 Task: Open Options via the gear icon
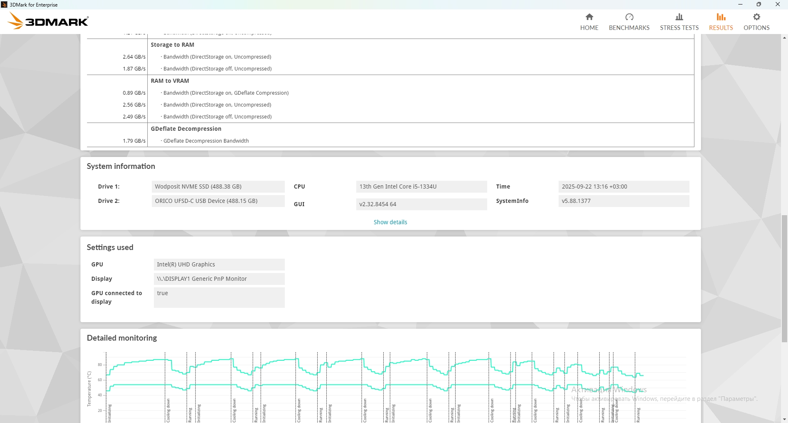[756, 17]
